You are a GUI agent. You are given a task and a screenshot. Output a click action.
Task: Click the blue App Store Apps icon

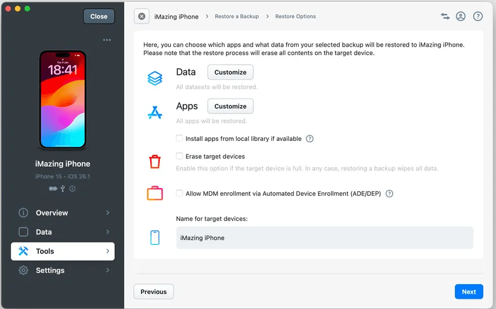pyautogui.click(x=154, y=112)
